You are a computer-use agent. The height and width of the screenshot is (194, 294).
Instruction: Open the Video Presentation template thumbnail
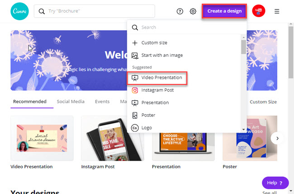[42, 138]
